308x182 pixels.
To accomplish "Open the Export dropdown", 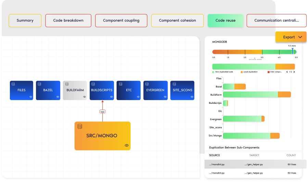I will coord(291,37).
